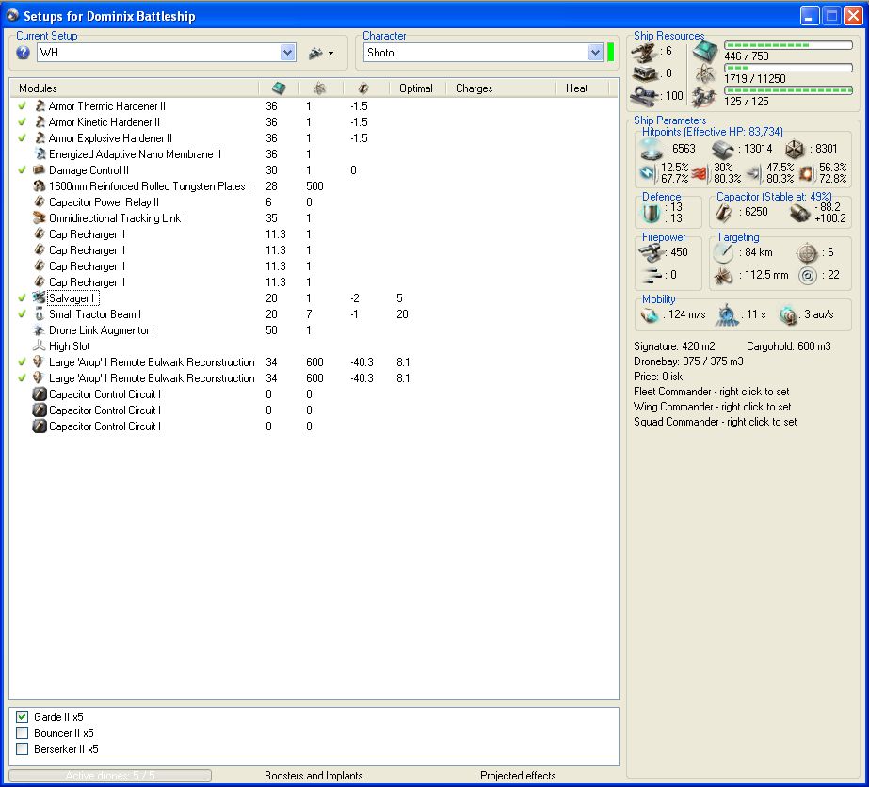The height and width of the screenshot is (787, 869).
Task: Click the blue help question mark icon
Action: tap(23, 53)
